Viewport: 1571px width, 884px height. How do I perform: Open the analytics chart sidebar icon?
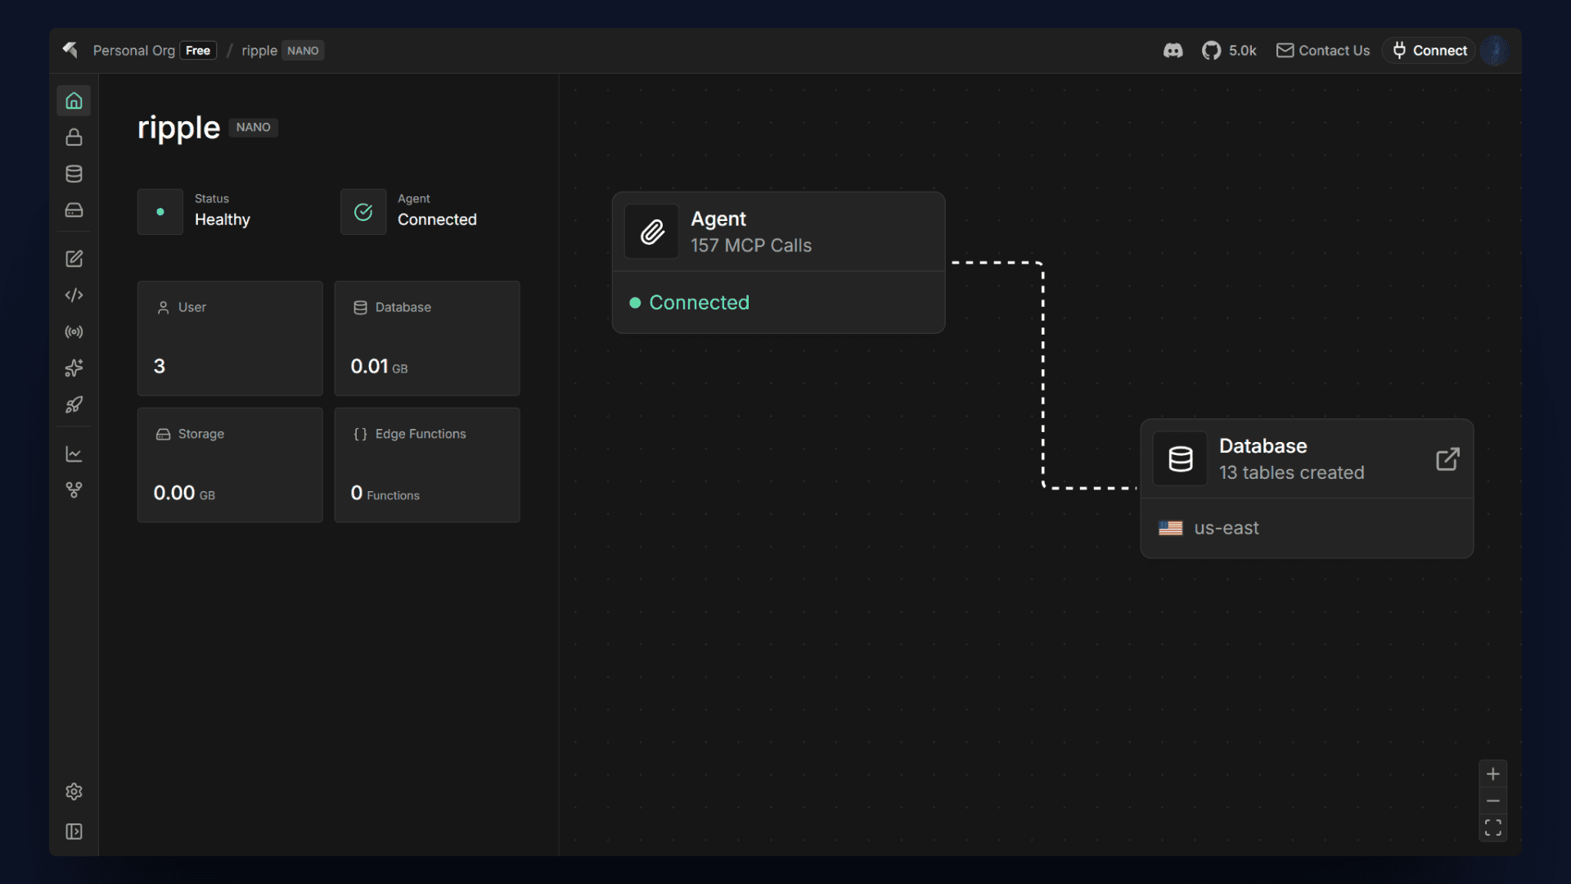pyautogui.click(x=74, y=454)
